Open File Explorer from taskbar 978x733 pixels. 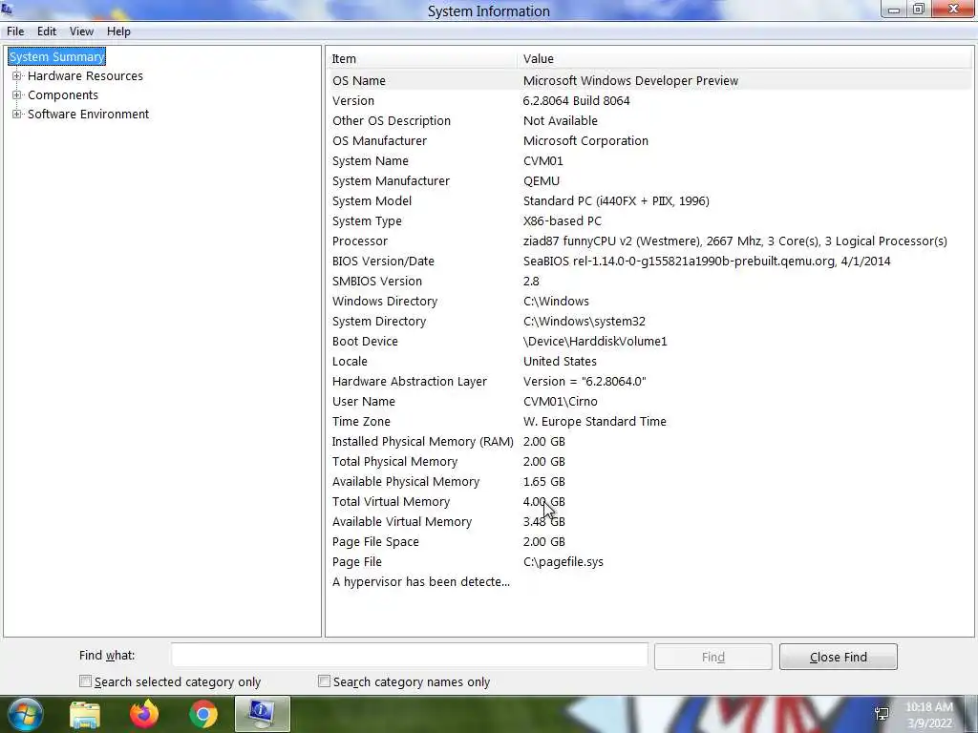pos(84,714)
